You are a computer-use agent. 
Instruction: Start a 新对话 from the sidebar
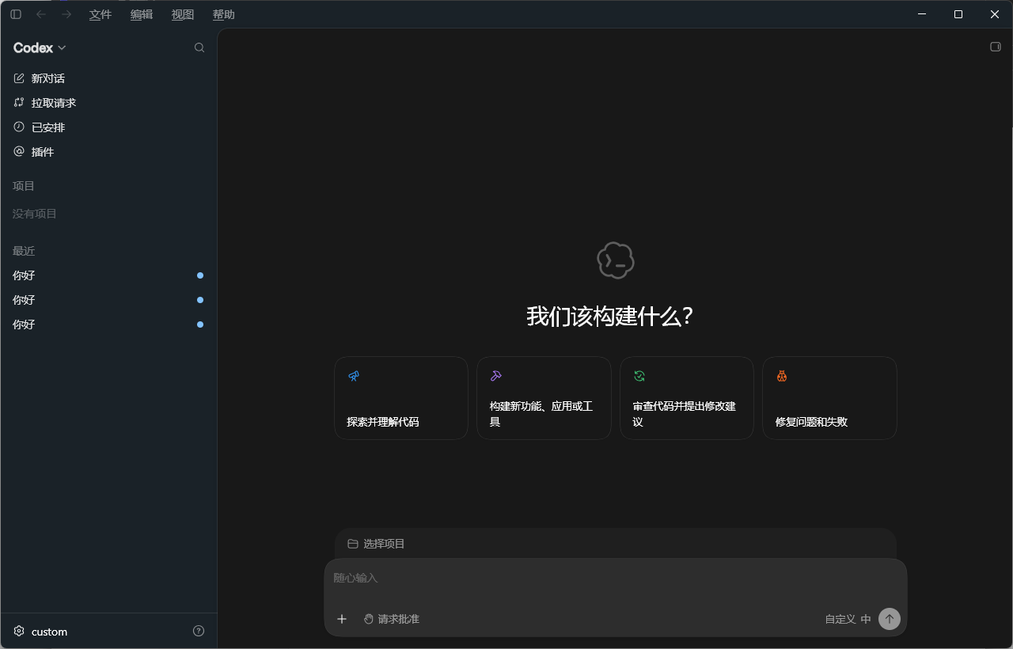point(108,78)
